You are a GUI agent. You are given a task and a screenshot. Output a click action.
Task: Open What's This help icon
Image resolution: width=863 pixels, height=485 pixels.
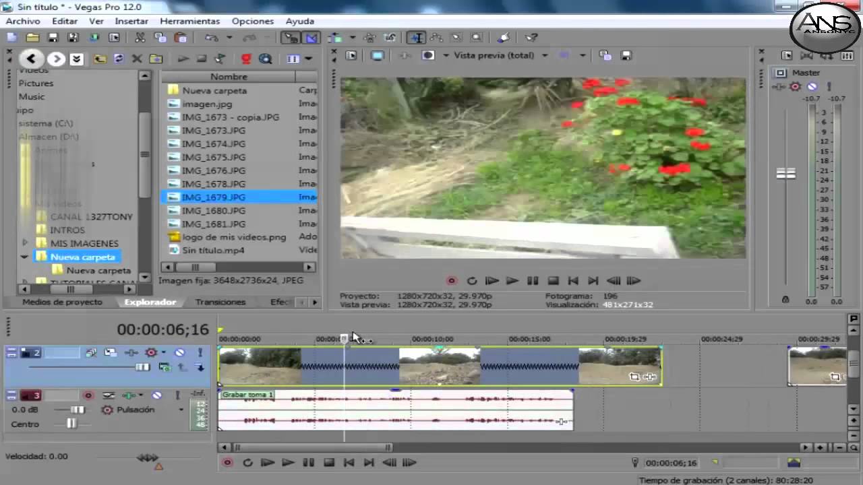(531, 38)
